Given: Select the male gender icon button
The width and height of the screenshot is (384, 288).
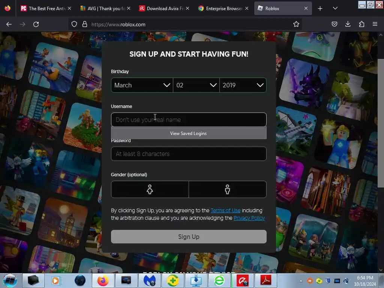Looking at the screenshot, I should (x=228, y=189).
